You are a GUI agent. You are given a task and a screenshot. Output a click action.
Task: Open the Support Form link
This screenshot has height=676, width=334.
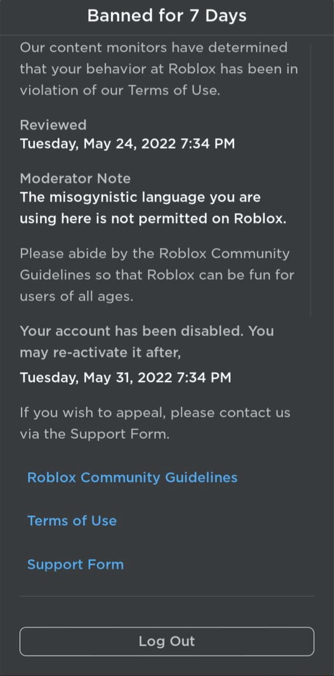[x=75, y=564]
